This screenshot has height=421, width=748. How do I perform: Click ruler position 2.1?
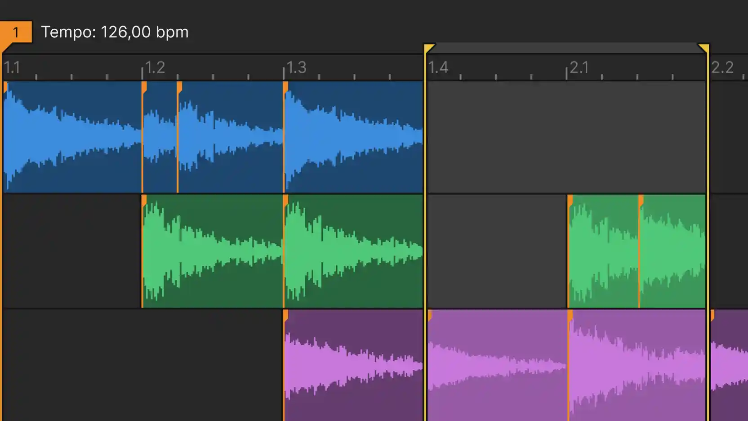[579, 67]
